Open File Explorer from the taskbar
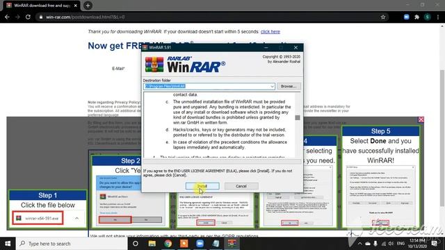Viewport: 445px width, 250px height. click(152, 244)
